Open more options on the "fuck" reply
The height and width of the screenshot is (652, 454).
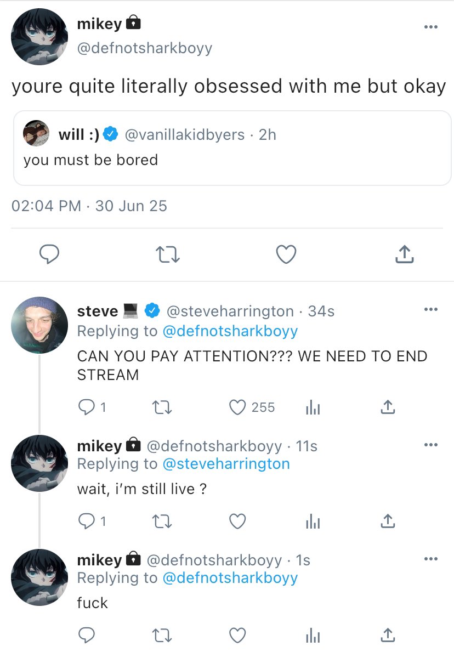(x=431, y=559)
